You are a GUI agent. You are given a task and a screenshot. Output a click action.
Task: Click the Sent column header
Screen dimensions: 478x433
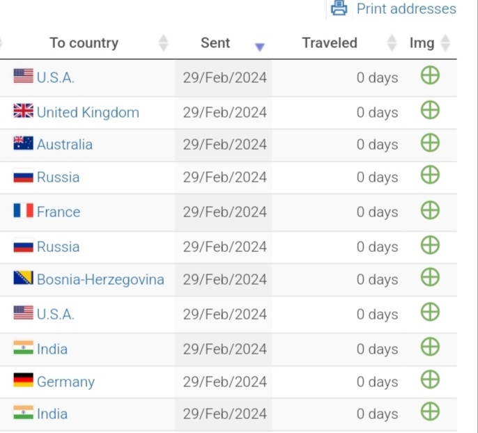coord(215,43)
